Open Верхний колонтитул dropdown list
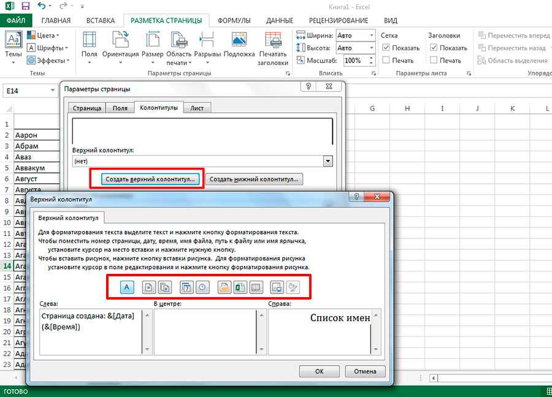Screen dimensions: 552x397 click(x=328, y=161)
